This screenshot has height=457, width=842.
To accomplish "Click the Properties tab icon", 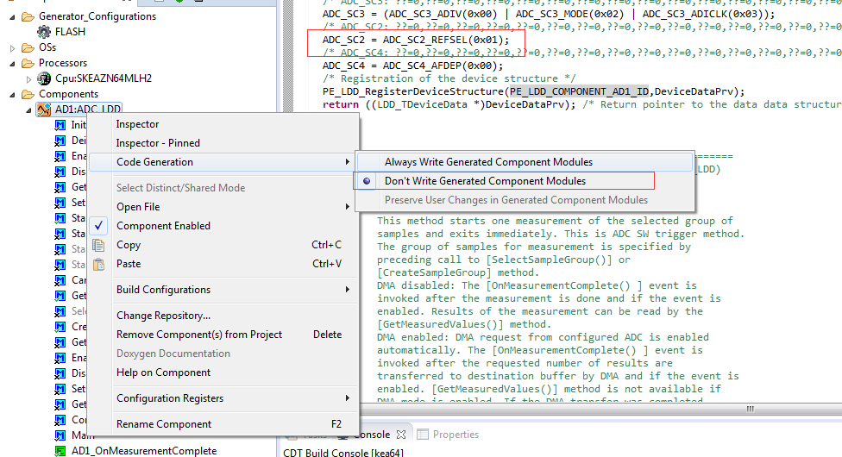I will pyautogui.click(x=423, y=435).
